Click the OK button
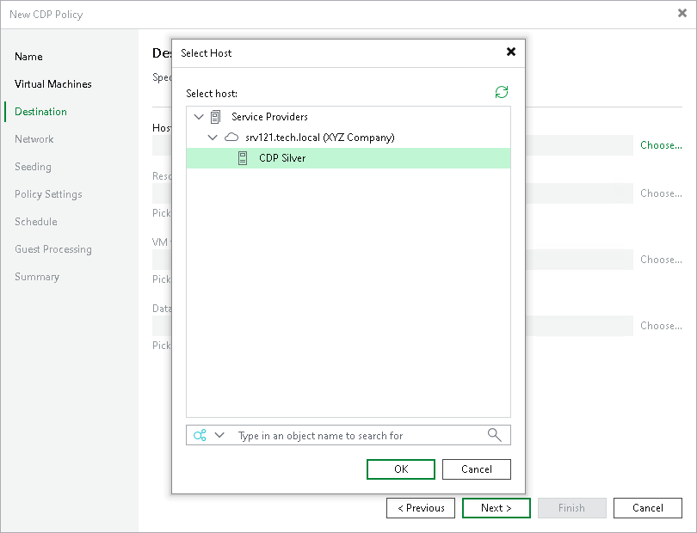This screenshot has width=697, height=533. pyautogui.click(x=400, y=469)
